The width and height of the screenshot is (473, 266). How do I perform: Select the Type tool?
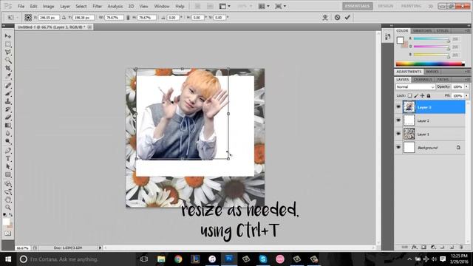point(8,158)
